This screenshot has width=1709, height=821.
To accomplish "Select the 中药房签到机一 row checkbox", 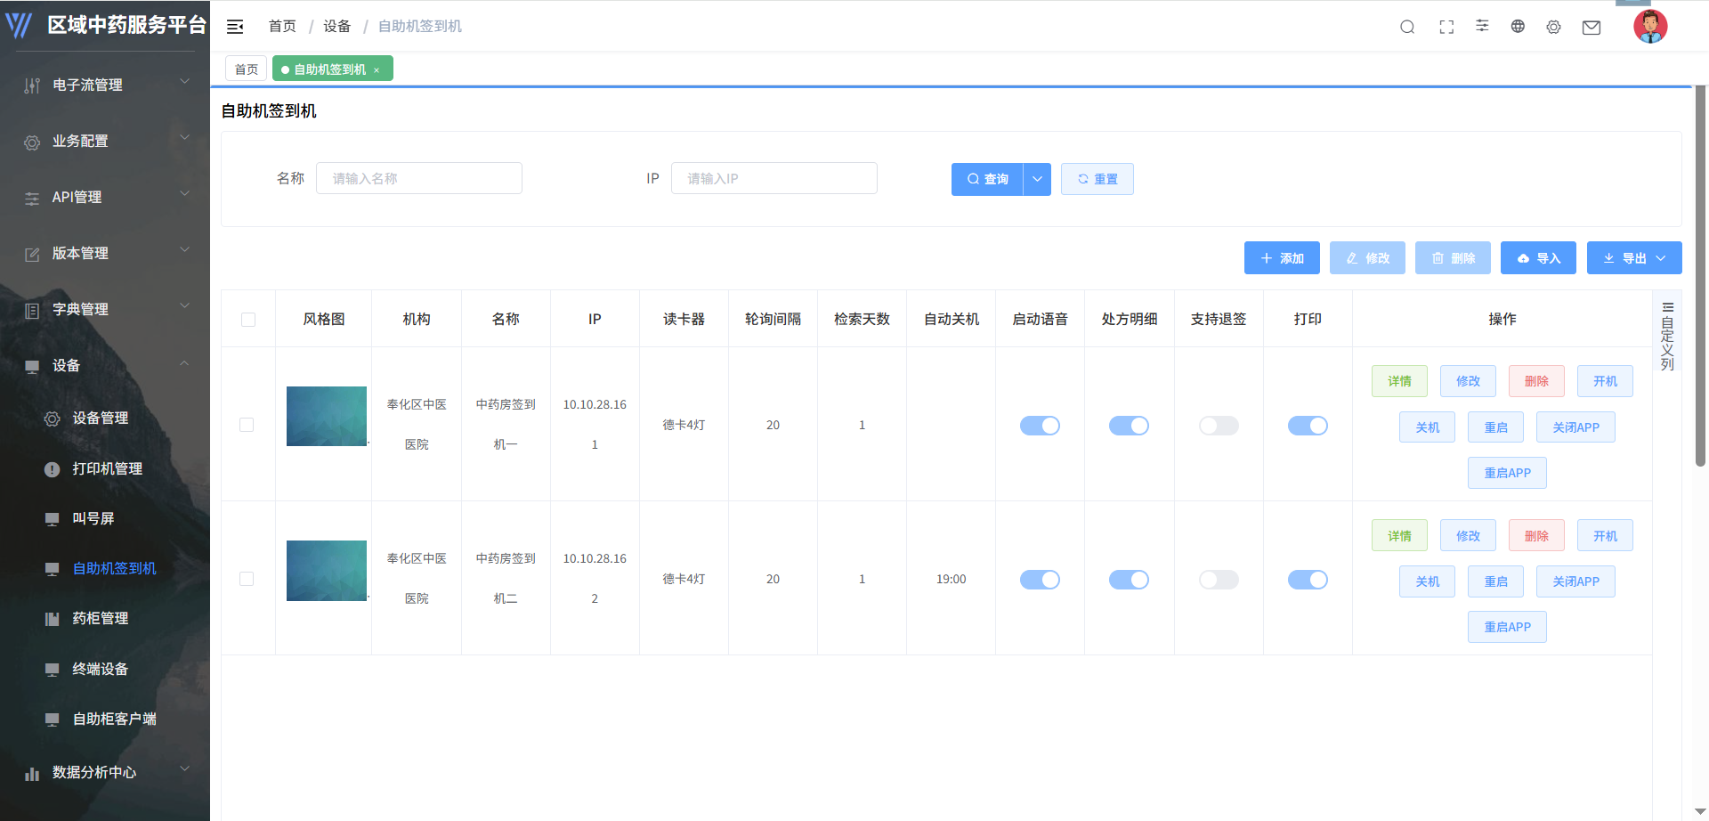I will [247, 425].
